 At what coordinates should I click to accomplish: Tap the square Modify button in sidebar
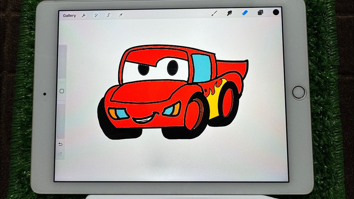click(x=62, y=91)
